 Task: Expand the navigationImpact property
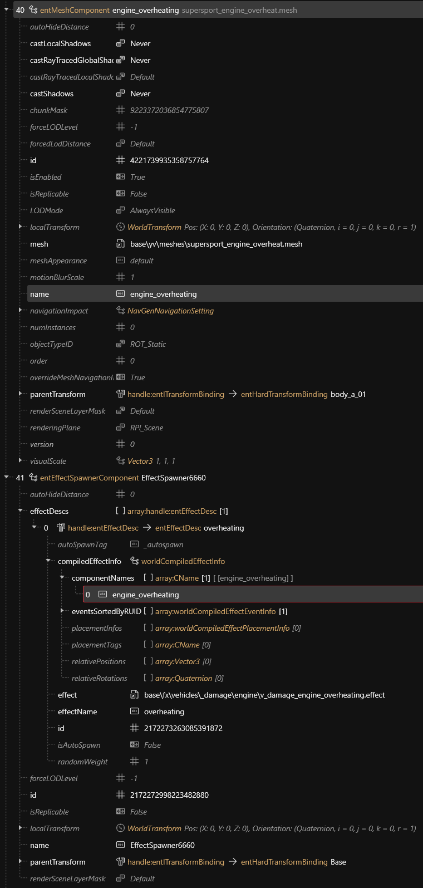click(x=21, y=310)
